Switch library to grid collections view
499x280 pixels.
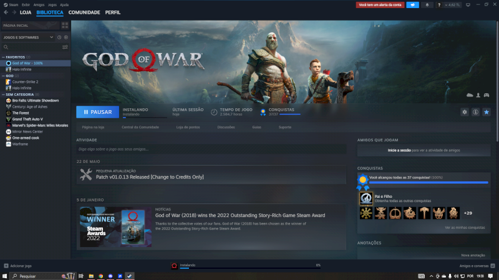coord(65,26)
